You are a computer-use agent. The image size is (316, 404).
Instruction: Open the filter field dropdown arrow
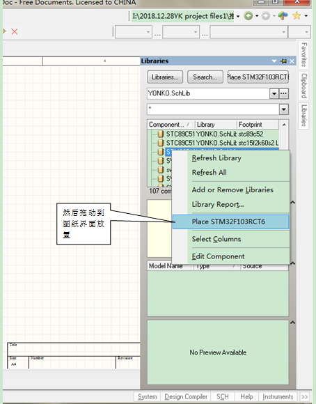pyautogui.click(x=283, y=109)
